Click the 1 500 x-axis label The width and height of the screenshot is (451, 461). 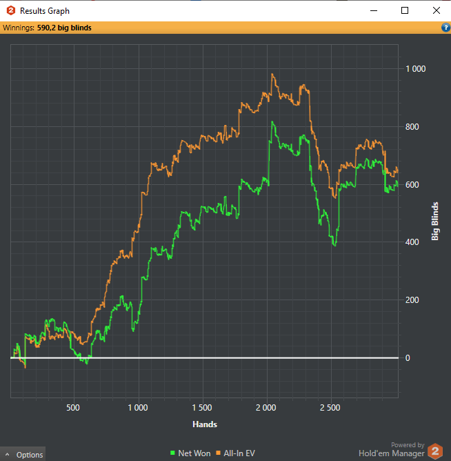click(x=202, y=408)
